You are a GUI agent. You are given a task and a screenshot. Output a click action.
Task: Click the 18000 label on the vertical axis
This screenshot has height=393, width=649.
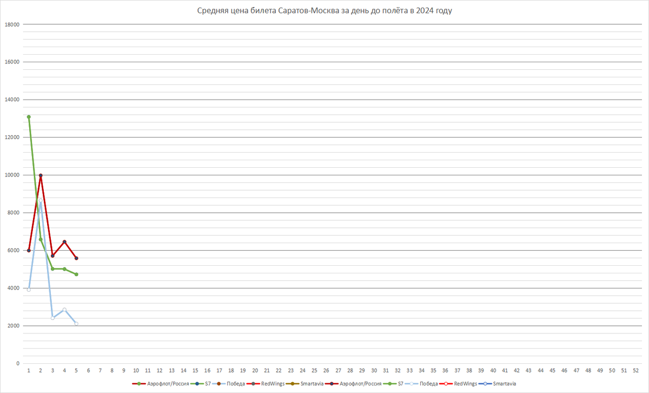coord(12,24)
